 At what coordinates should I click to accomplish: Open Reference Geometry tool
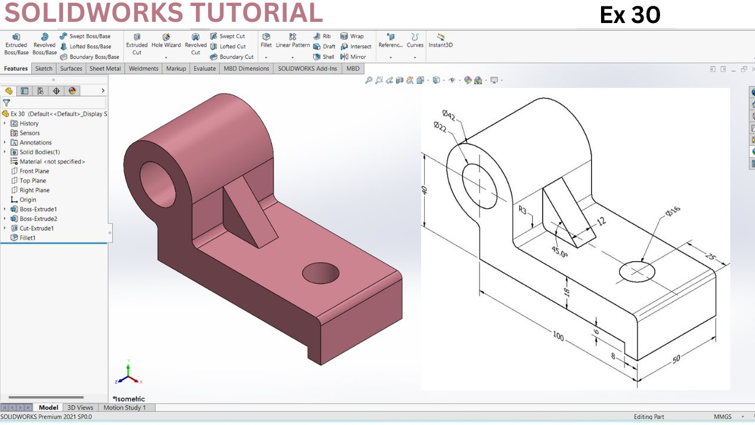(x=390, y=41)
